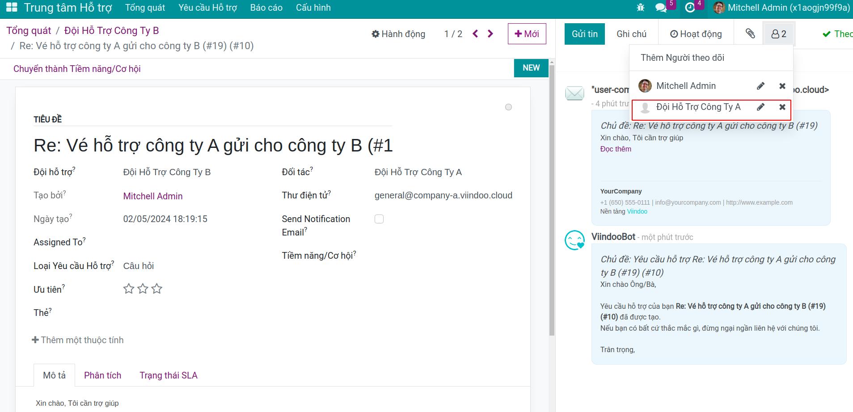This screenshot has height=412, width=853.
Task: Click the Ghi chú button
Action: [631, 34]
